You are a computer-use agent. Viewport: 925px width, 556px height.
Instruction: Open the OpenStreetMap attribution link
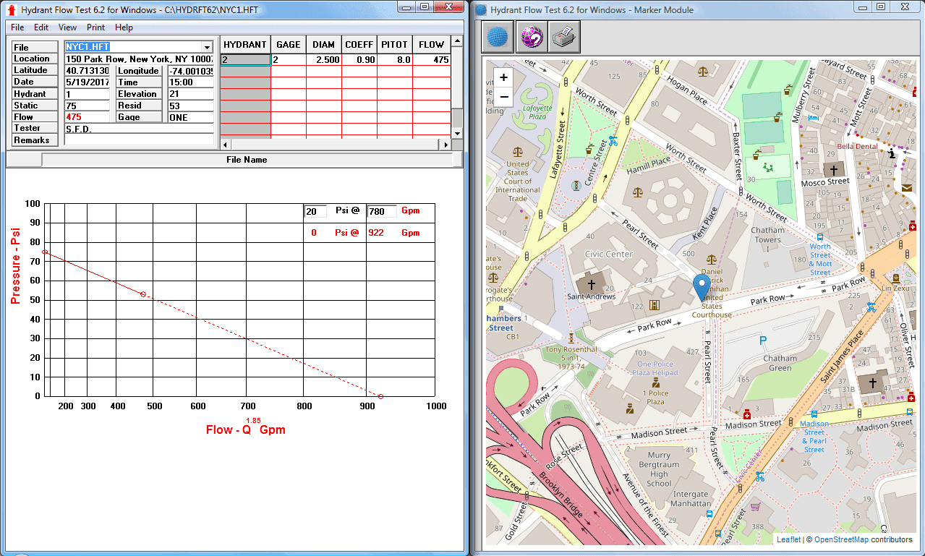click(841, 539)
